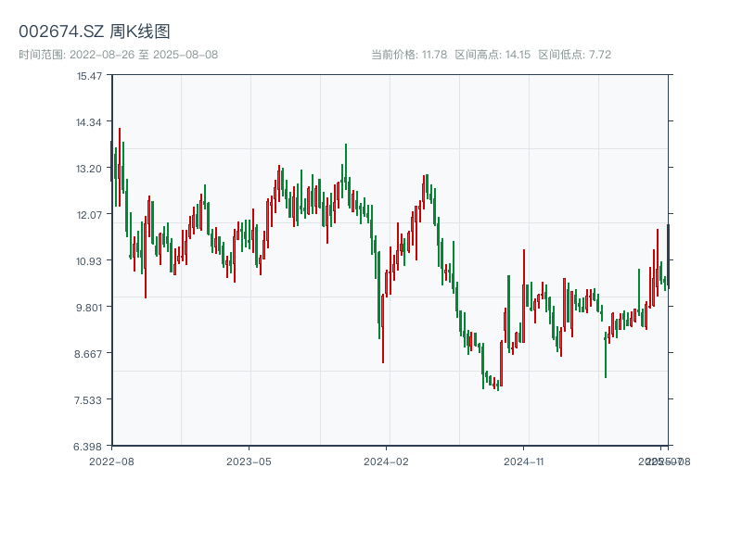The height and width of the screenshot is (556, 742).
Task: Select the 2024-02 x-axis date label
Action: tap(387, 461)
